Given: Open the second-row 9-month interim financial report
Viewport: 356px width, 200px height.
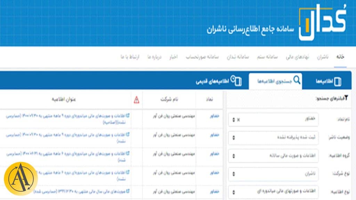Looking at the screenshot, I should (66, 138).
